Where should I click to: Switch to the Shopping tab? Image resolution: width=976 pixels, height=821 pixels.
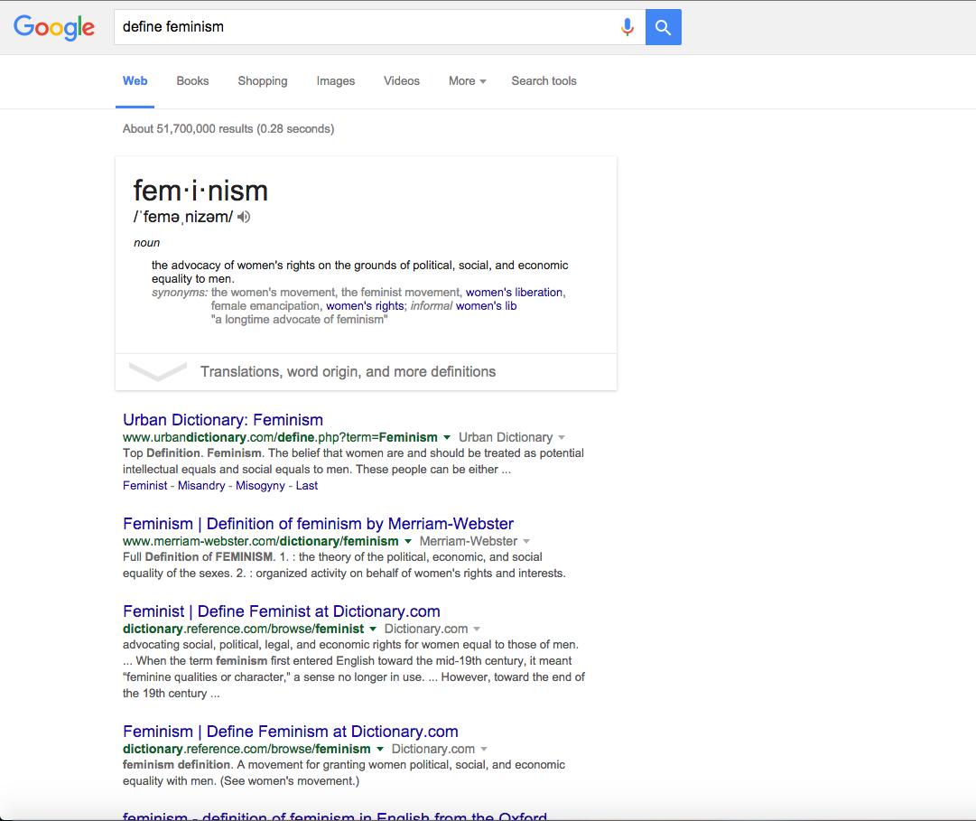263,81
